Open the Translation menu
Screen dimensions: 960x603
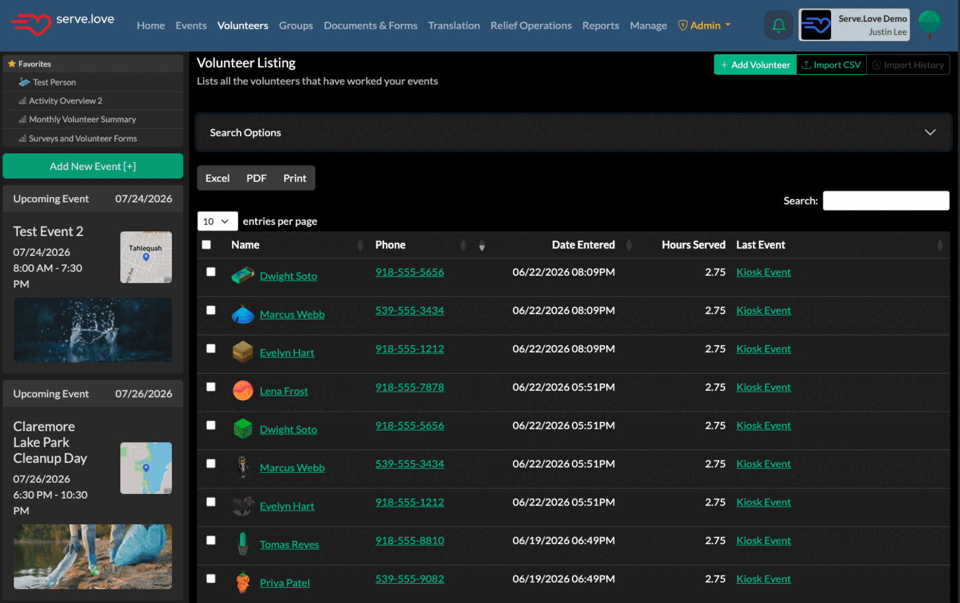(x=454, y=25)
